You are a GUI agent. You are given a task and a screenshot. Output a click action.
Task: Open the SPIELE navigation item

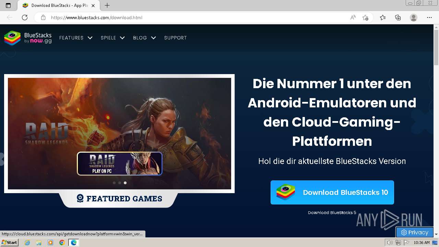coord(108,38)
